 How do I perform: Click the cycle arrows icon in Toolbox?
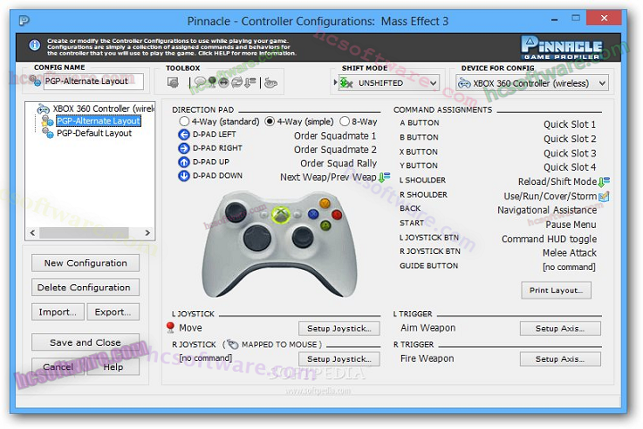pyautogui.click(x=237, y=82)
